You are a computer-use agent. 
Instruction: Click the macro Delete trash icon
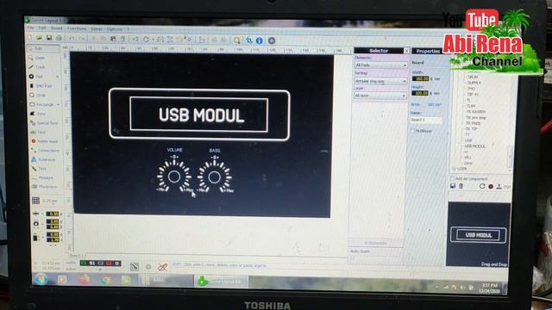[x=461, y=186]
